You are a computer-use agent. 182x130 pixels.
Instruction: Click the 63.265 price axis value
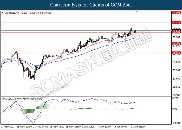177,70
